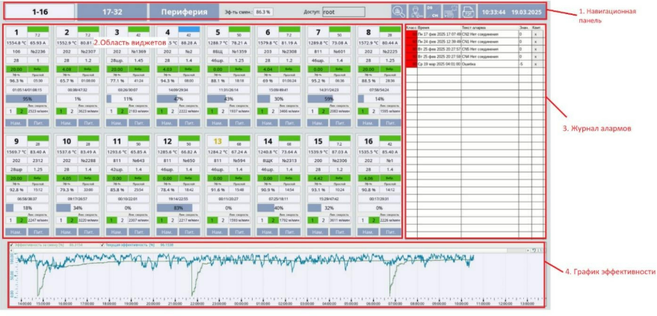Click the Нам. button in widget 9

(16, 232)
